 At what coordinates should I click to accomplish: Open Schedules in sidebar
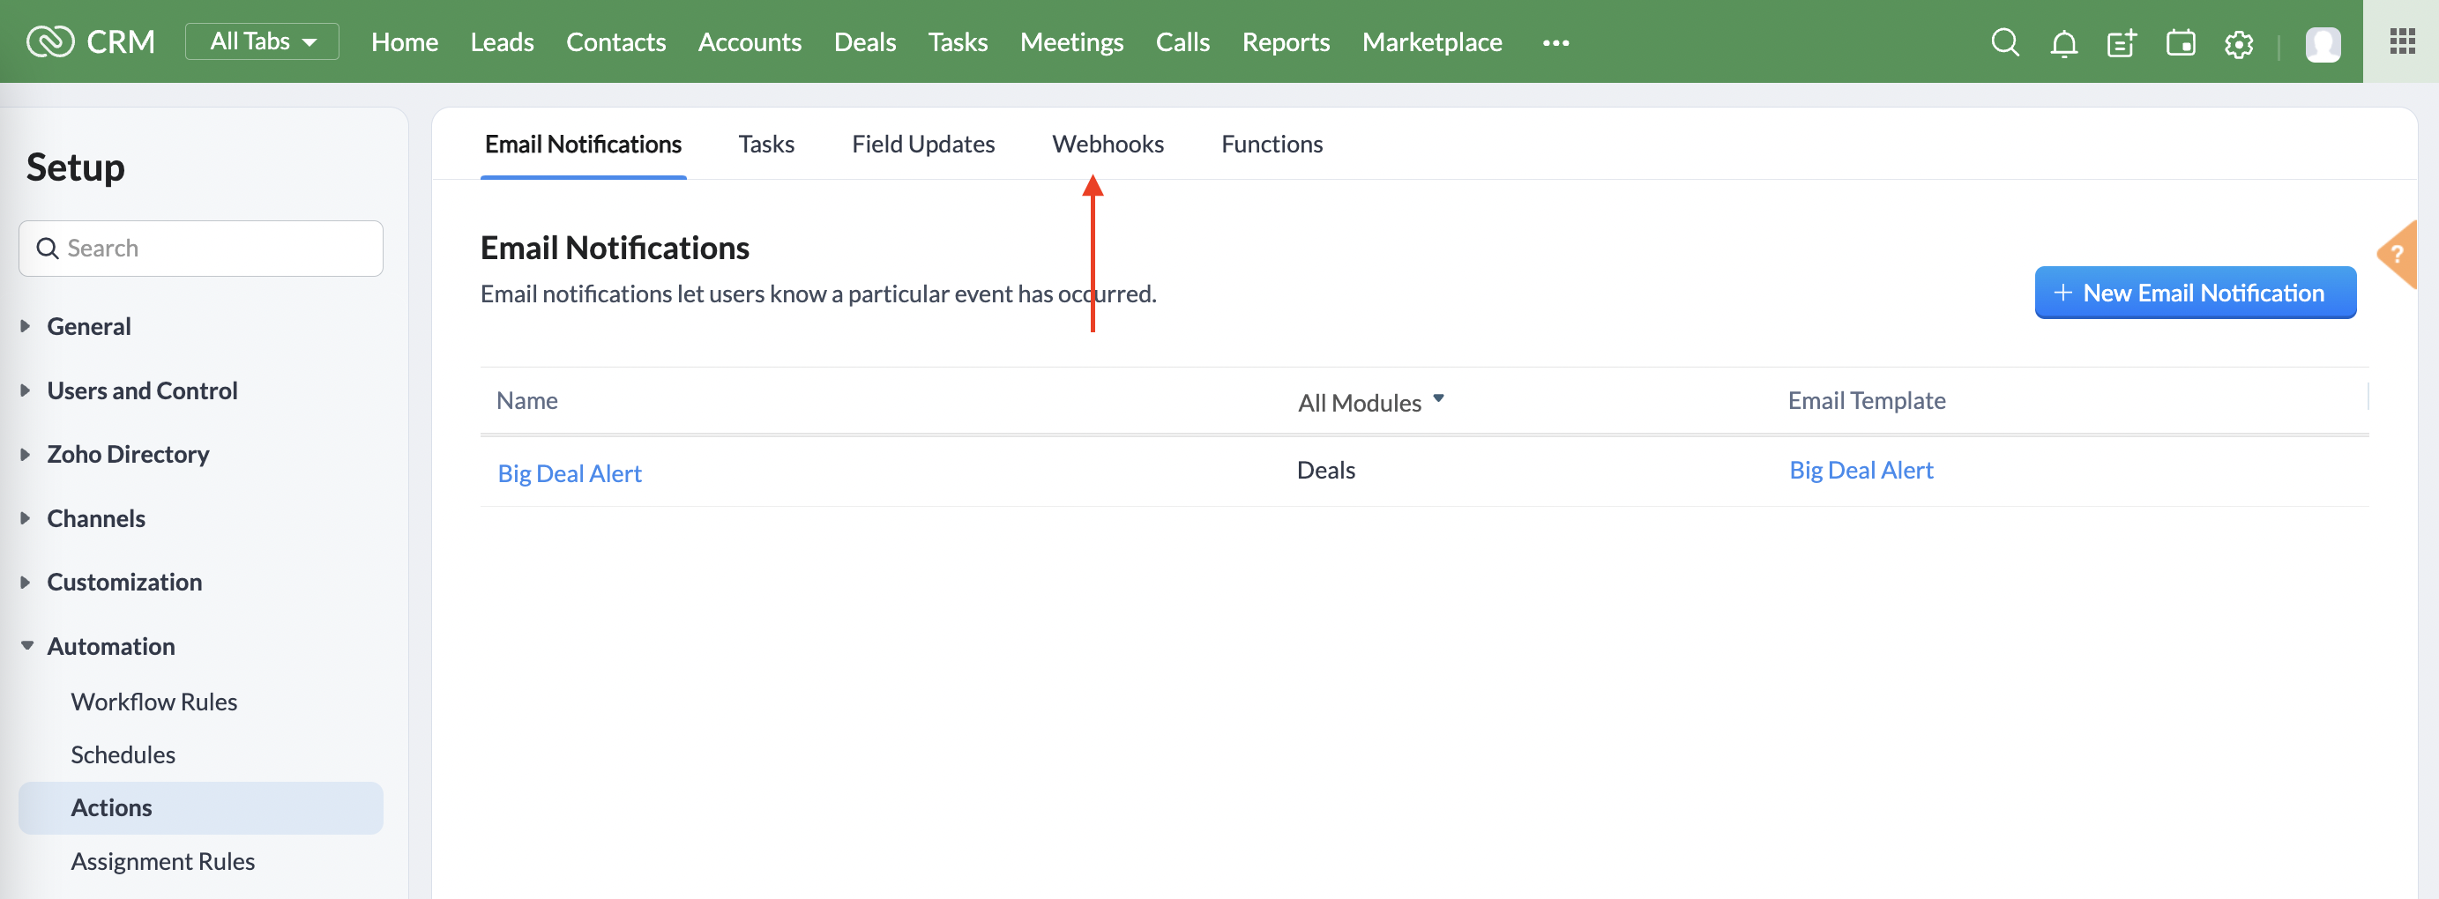click(123, 754)
